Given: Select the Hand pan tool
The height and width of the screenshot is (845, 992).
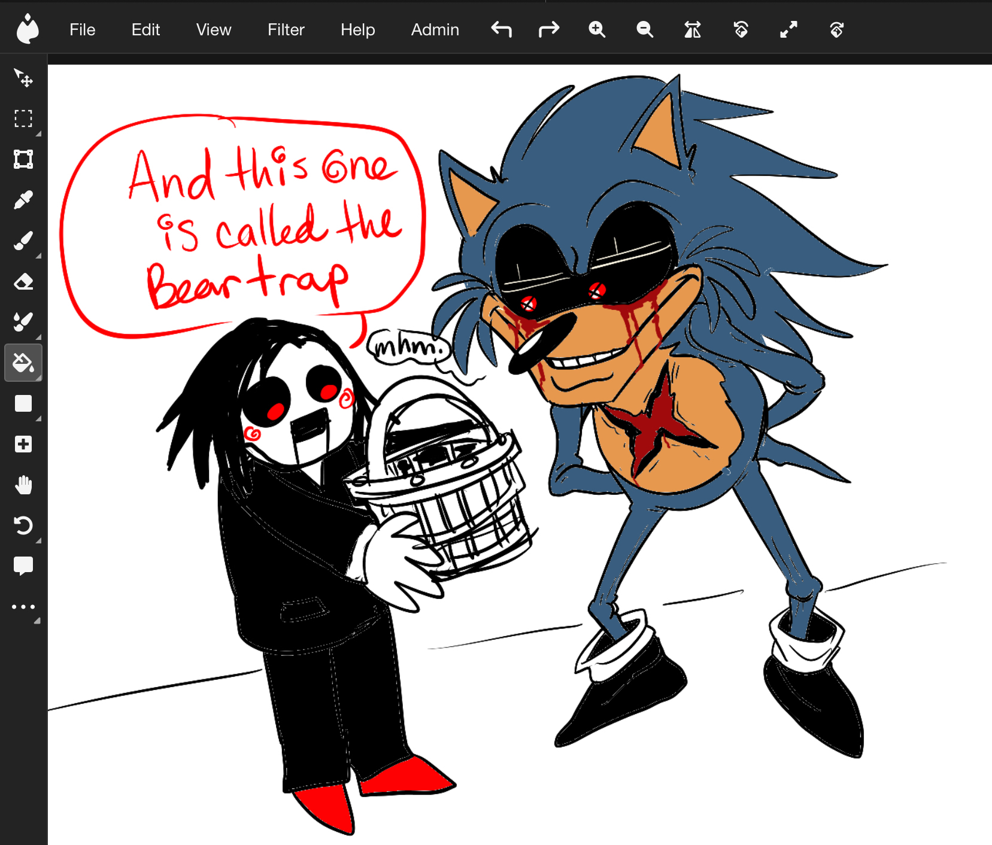Looking at the screenshot, I should pos(23,485).
